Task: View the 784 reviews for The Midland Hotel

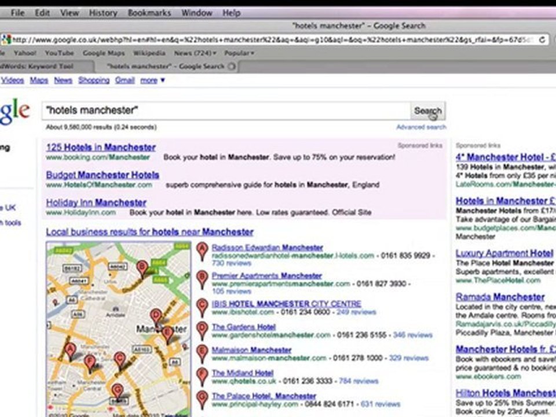Action: [359, 381]
